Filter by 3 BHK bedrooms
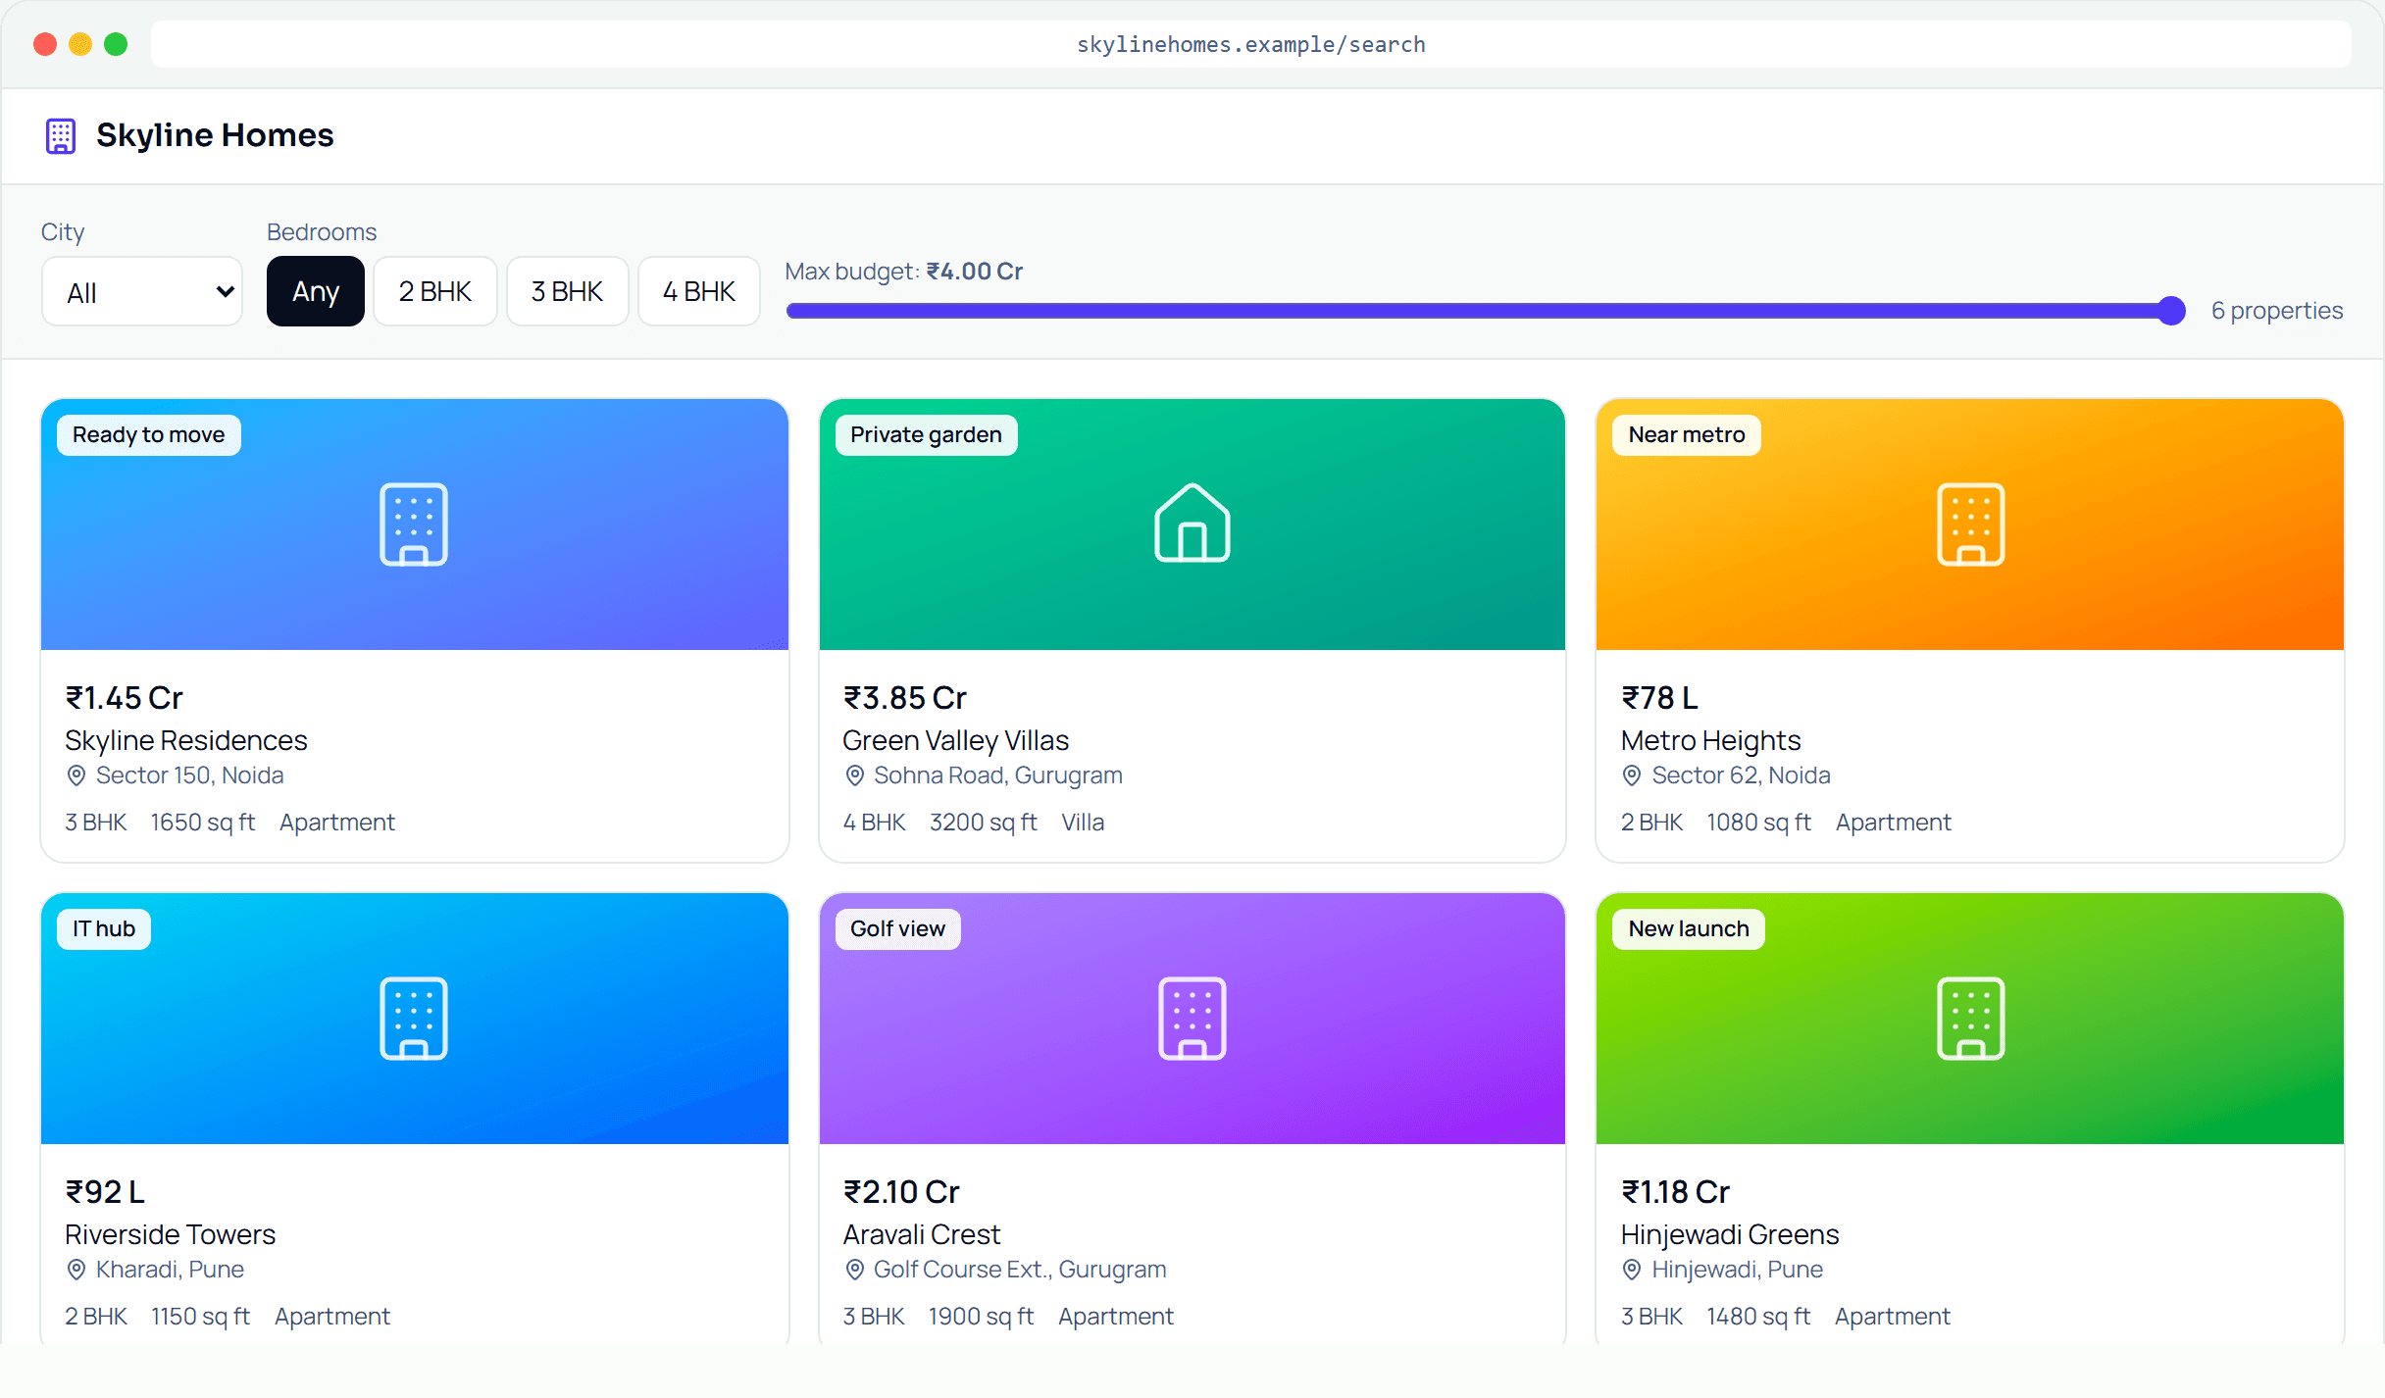Viewport: 2385px width, 1398px height. coord(567,291)
